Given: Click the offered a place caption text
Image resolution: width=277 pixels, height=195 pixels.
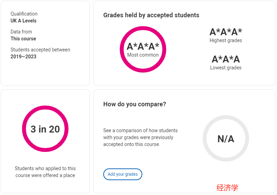Looking at the screenshot, I should tap(45, 172).
